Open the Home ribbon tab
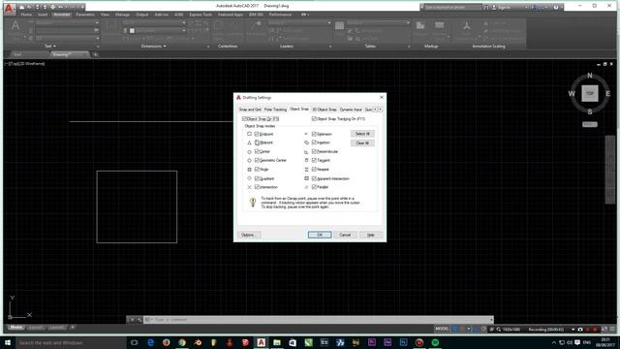620x349 pixels. pos(26,15)
